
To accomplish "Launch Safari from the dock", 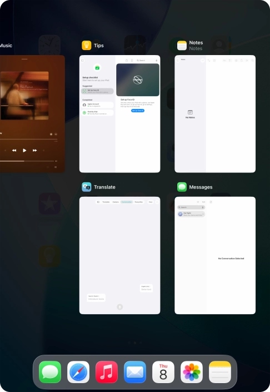I will pos(78,372).
